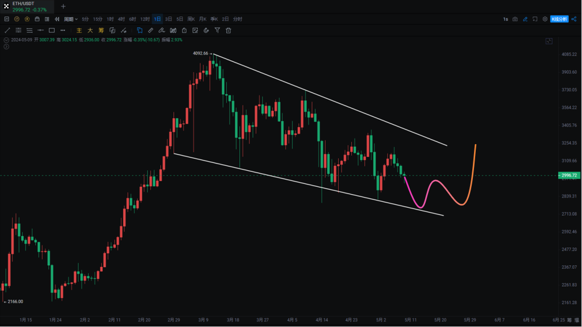Click the 5月 11 date axis label
Viewport: 582px width, 327px height.
410,320
